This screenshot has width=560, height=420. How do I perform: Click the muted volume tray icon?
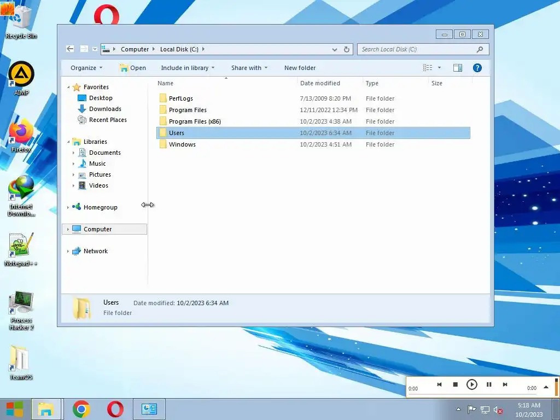[x=498, y=410]
